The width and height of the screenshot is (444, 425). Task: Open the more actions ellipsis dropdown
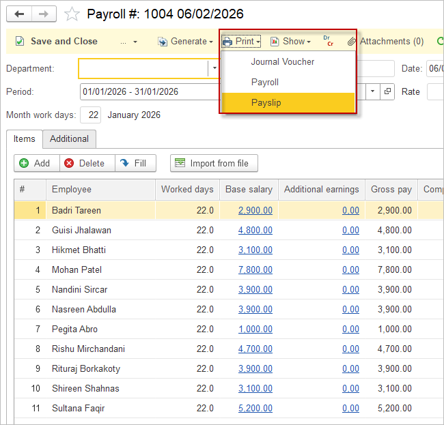128,42
